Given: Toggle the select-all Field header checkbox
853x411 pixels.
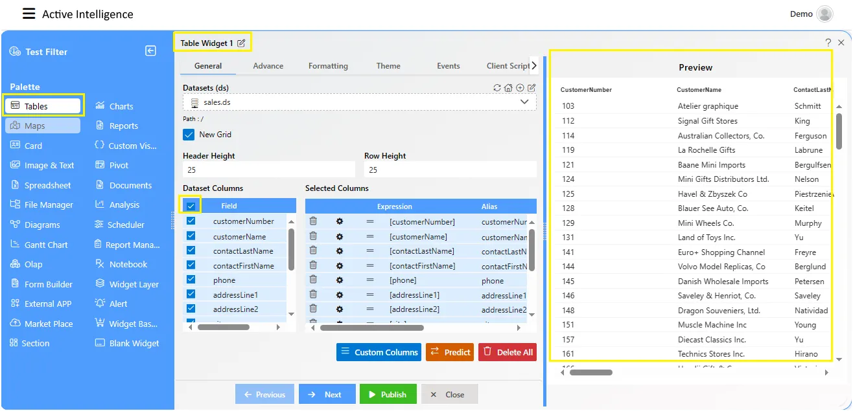Looking at the screenshot, I should point(191,206).
